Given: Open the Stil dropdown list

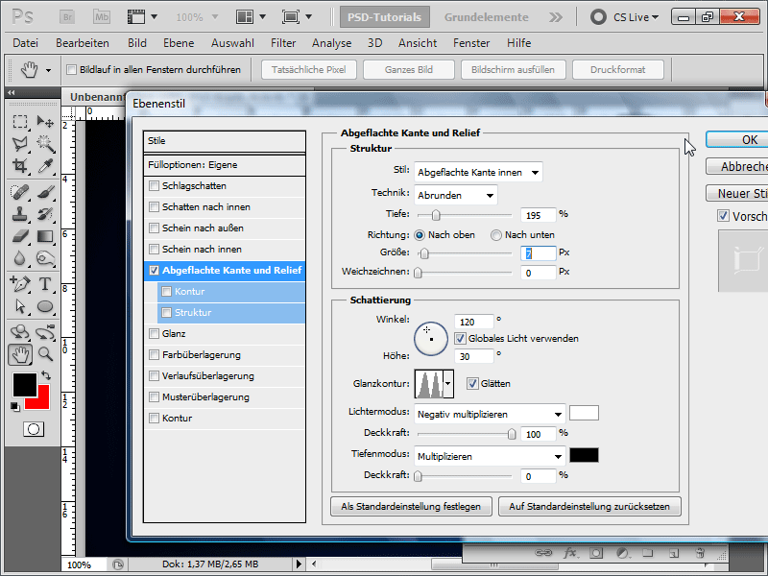Looking at the screenshot, I should point(478,172).
